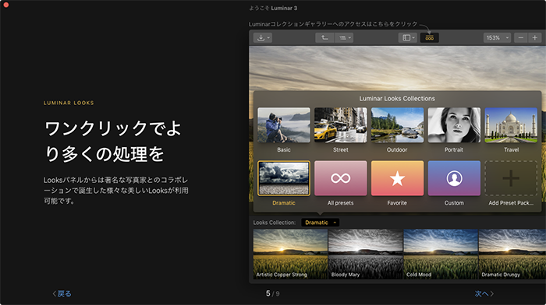The height and width of the screenshot is (305, 546).
Task: Select the Outdoor looks collection
Action: [x=397, y=125]
